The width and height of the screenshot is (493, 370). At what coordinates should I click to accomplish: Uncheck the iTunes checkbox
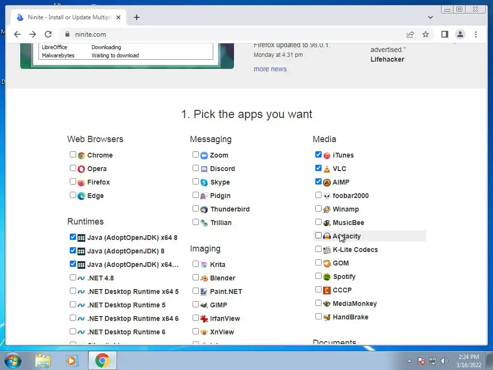coord(318,155)
